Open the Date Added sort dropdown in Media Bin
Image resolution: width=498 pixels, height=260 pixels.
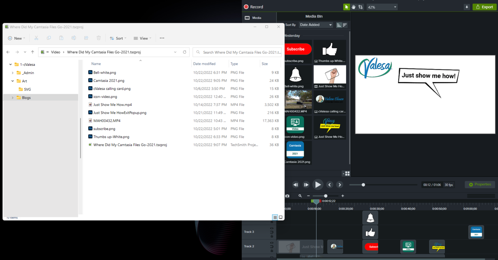[x=316, y=25]
